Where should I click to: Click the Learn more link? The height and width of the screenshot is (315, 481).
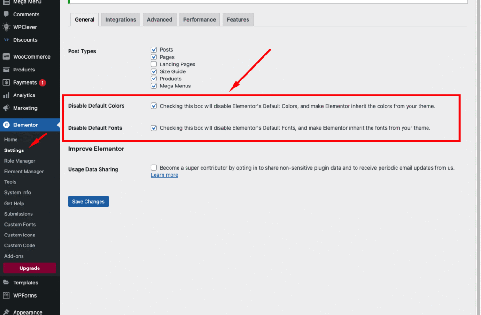pyautogui.click(x=164, y=175)
